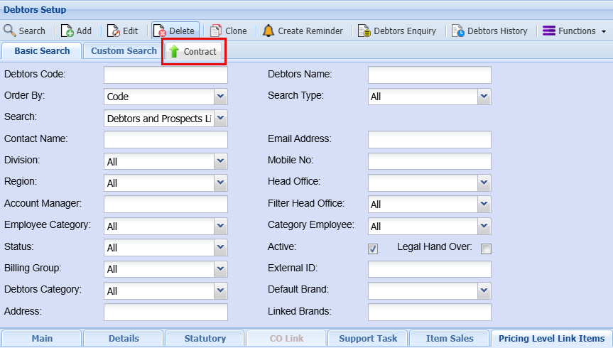
Task: Expand the Order By dropdown
Action: point(220,97)
